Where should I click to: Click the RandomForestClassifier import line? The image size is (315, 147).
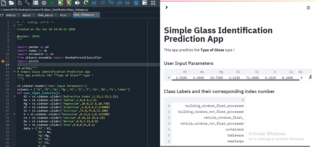[x=59, y=58]
